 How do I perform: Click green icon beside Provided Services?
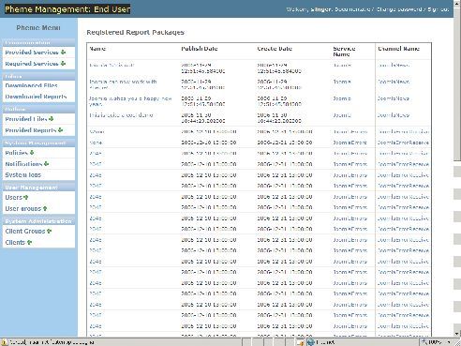point(64,53)
